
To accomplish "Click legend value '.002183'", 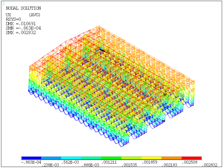I will click(169, 165).
